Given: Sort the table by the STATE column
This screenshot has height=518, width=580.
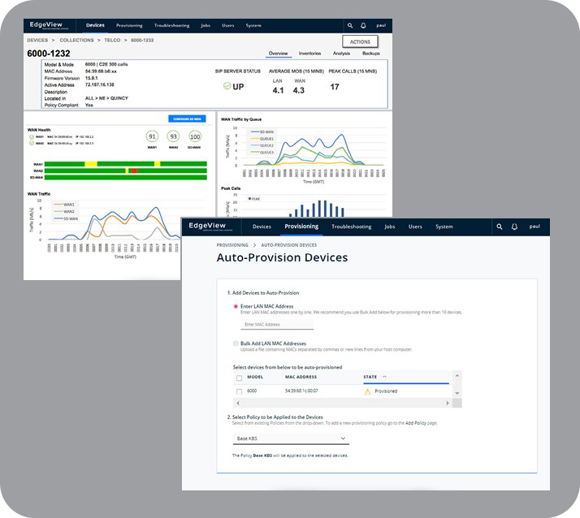Looking at the screenshot, I should [x=374, y=377].
